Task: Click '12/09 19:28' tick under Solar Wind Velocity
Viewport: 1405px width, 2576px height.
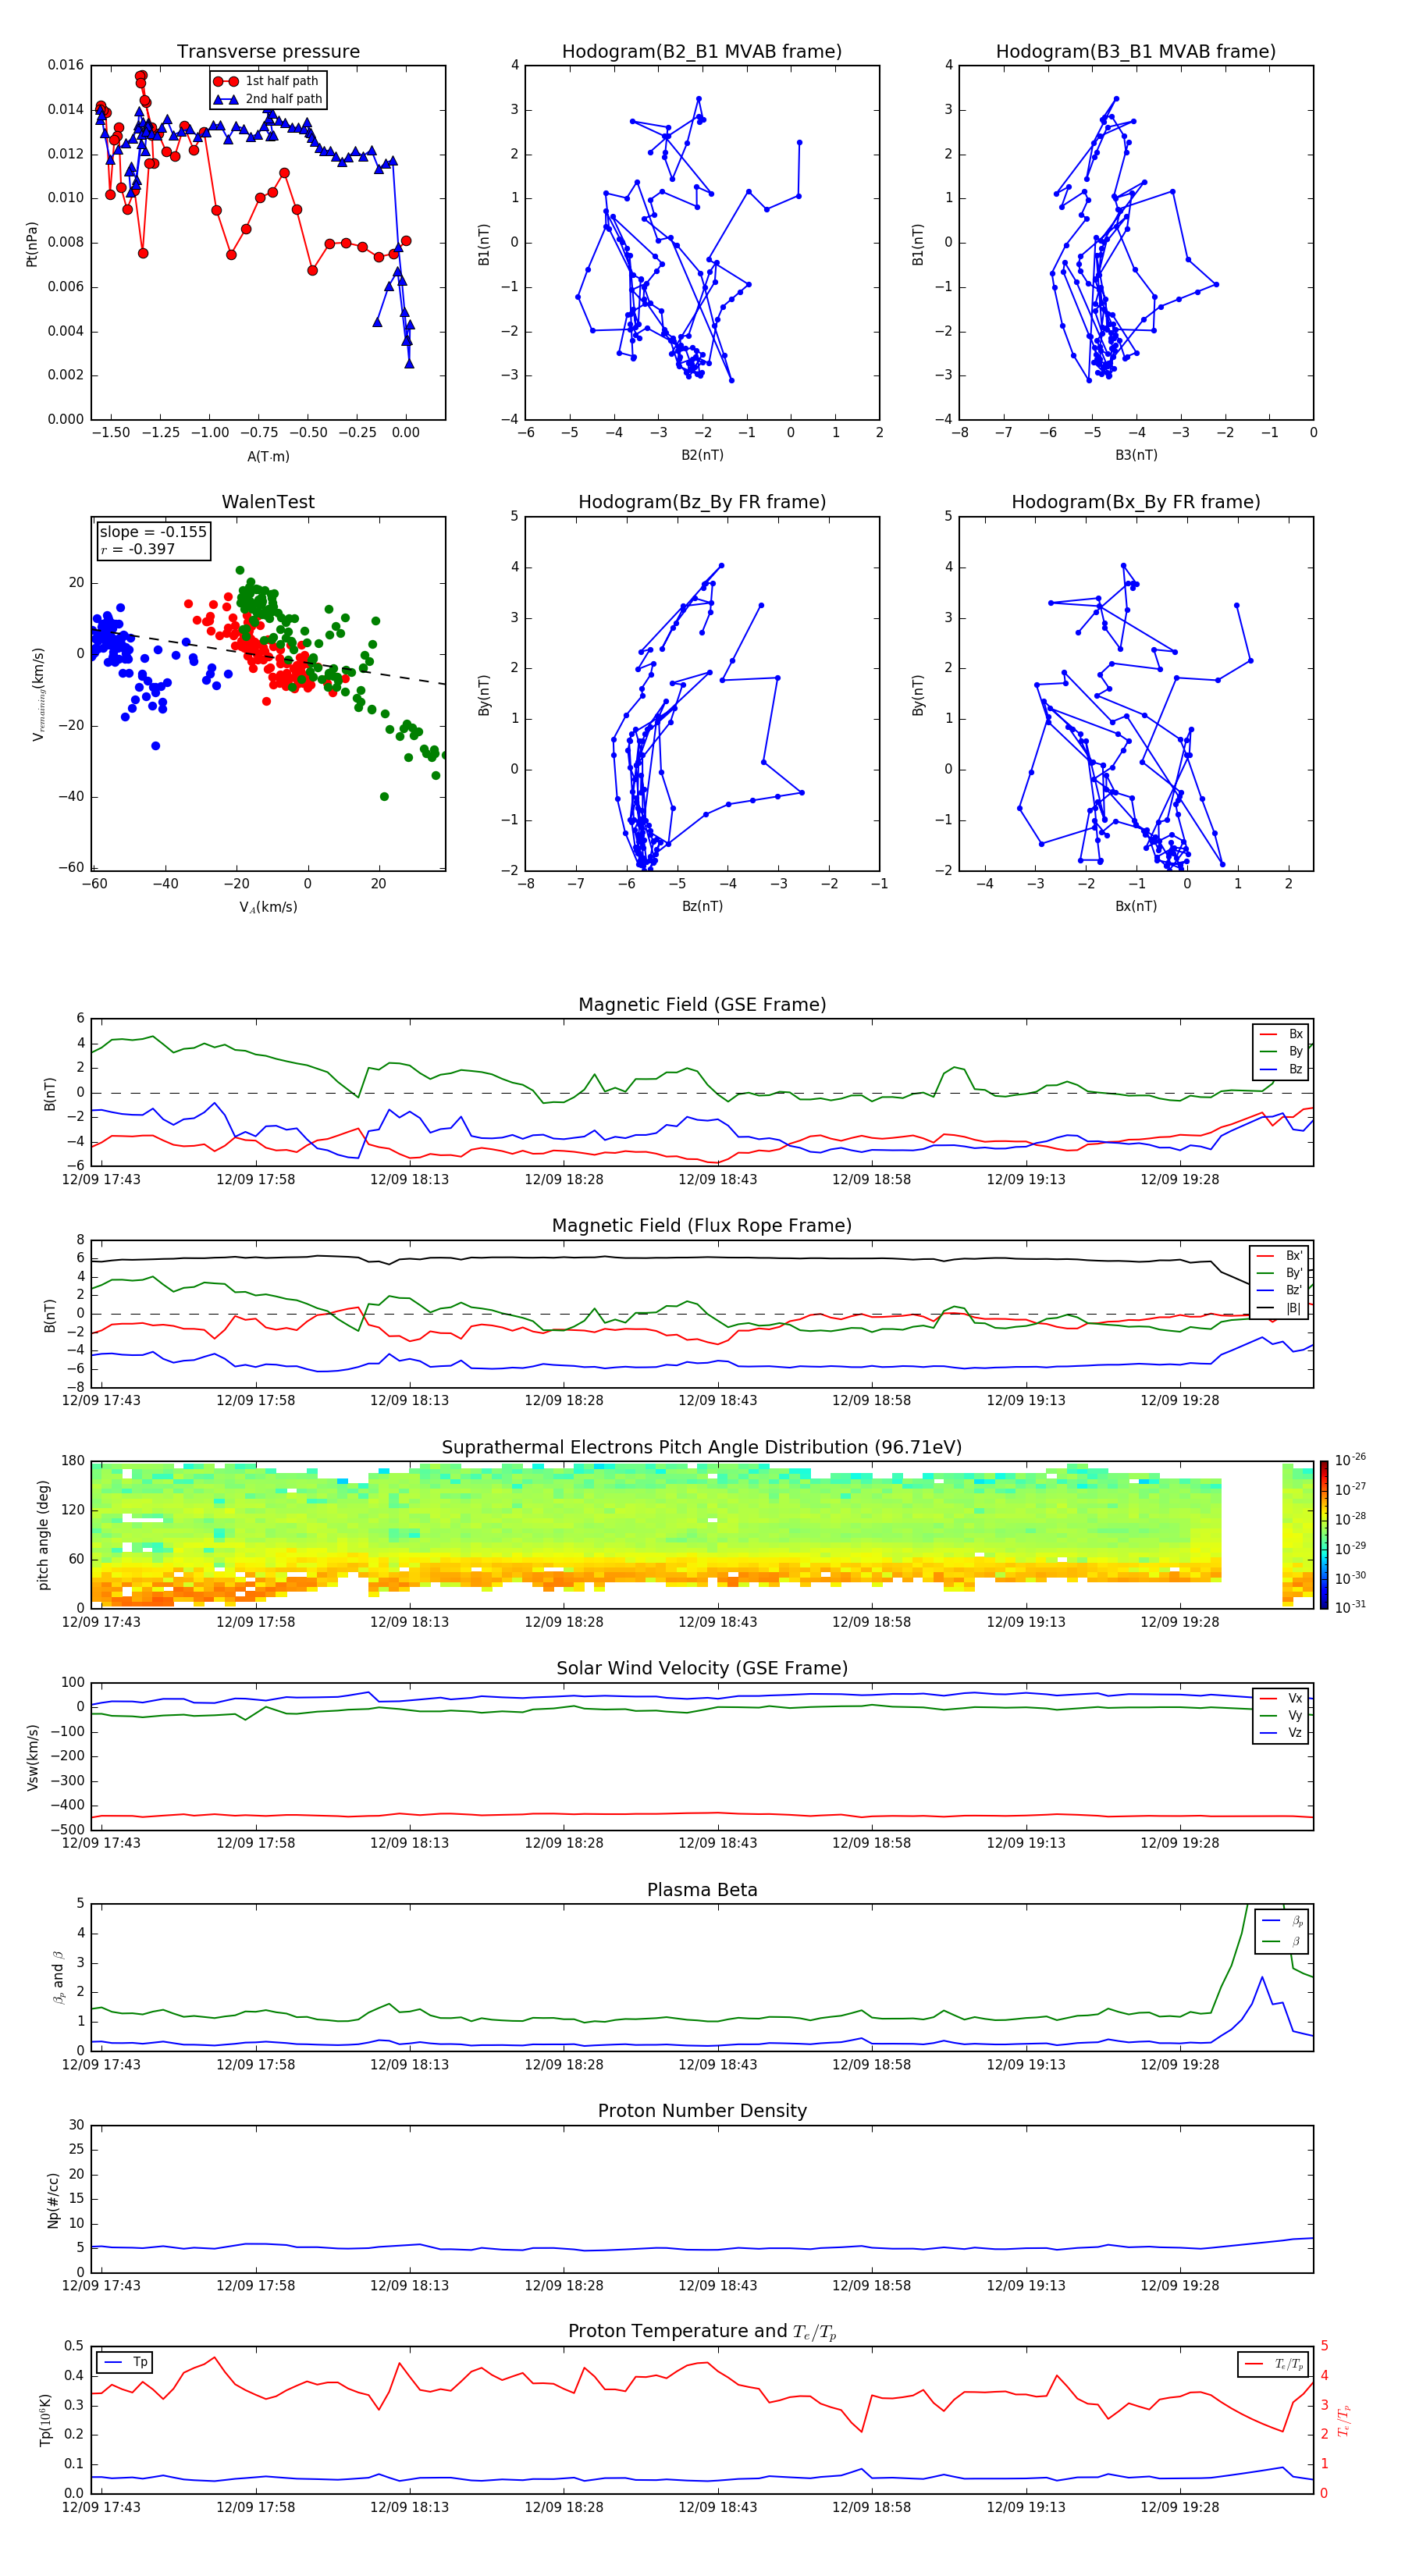Action: [x=1179, y=1844]
